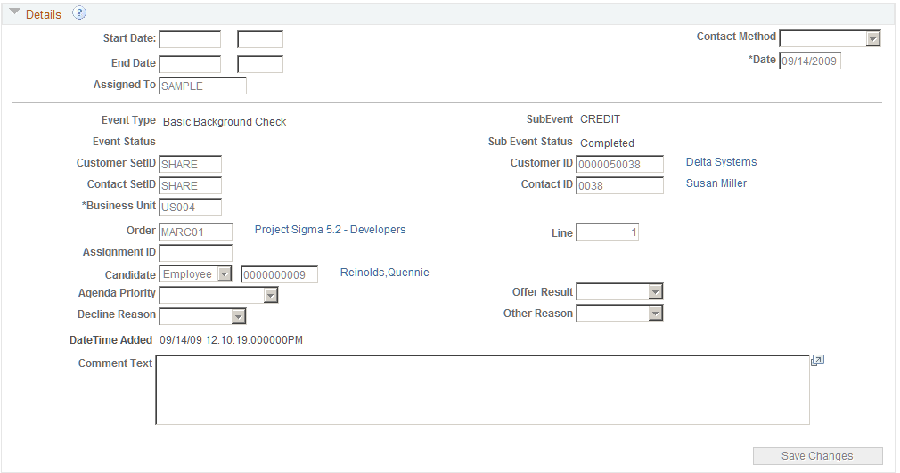Viewport: 900px width, 473px height.
Task: Open Project Sigma 5.2 - Developers link
Action: tap(330, 230)
